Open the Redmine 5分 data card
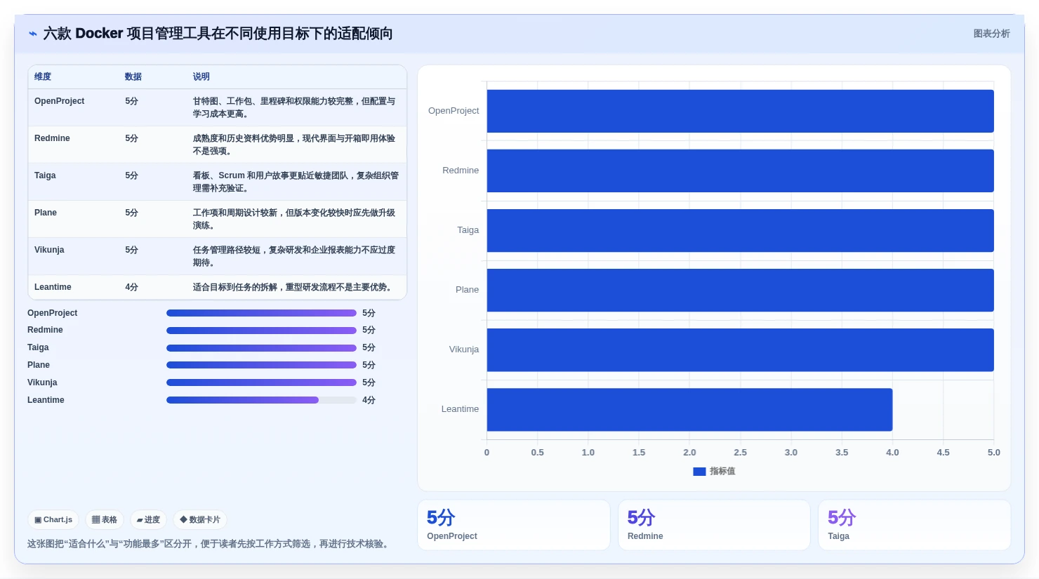Image resolution: width=1039 pixels, height=579 pixels. (x=714, y=525)
